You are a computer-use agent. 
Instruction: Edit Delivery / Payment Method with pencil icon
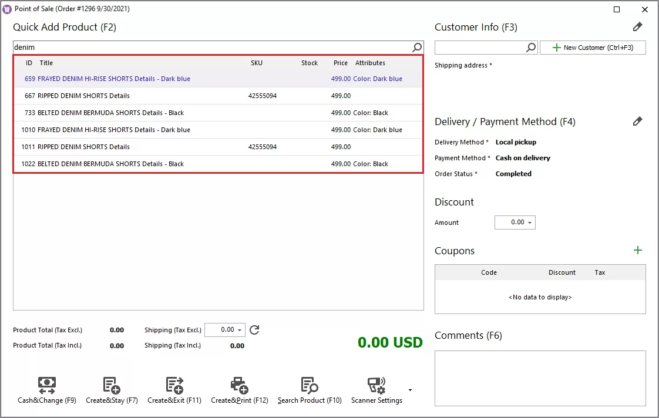click(638, 121)
